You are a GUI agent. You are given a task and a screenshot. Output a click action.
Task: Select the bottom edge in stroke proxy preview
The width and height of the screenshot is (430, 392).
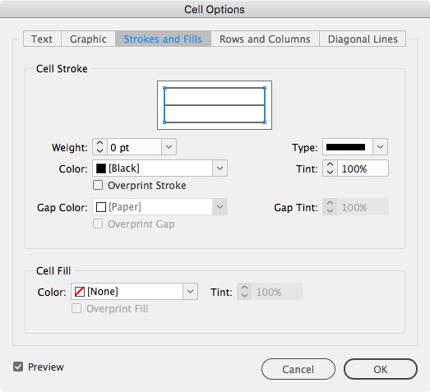point(215,122)
